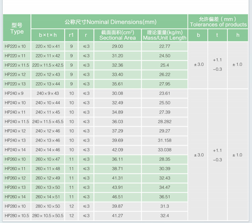This screenshot has width=252, height=223.
Task: Select the HP240×9 type cell
Action: click(x=15, y=93)
